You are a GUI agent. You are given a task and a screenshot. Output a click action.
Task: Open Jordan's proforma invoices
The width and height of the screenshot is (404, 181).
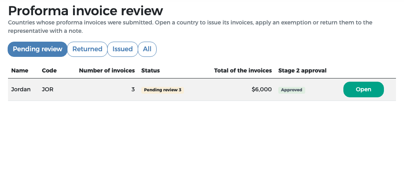[x=363, y=89]
